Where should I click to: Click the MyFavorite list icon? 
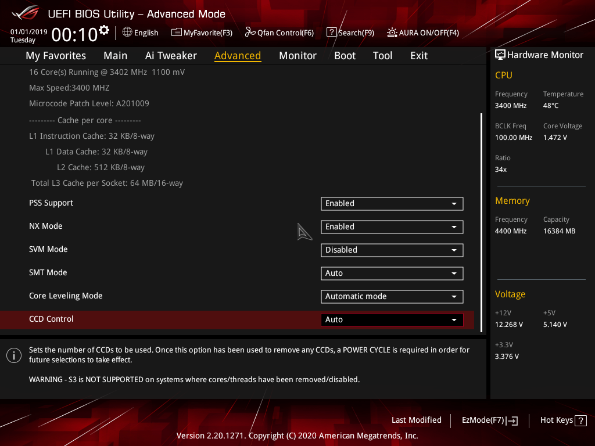pyautogui.click(x=177, y=33)
